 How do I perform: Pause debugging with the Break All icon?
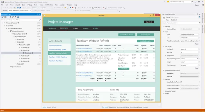(x=70, y=8)
